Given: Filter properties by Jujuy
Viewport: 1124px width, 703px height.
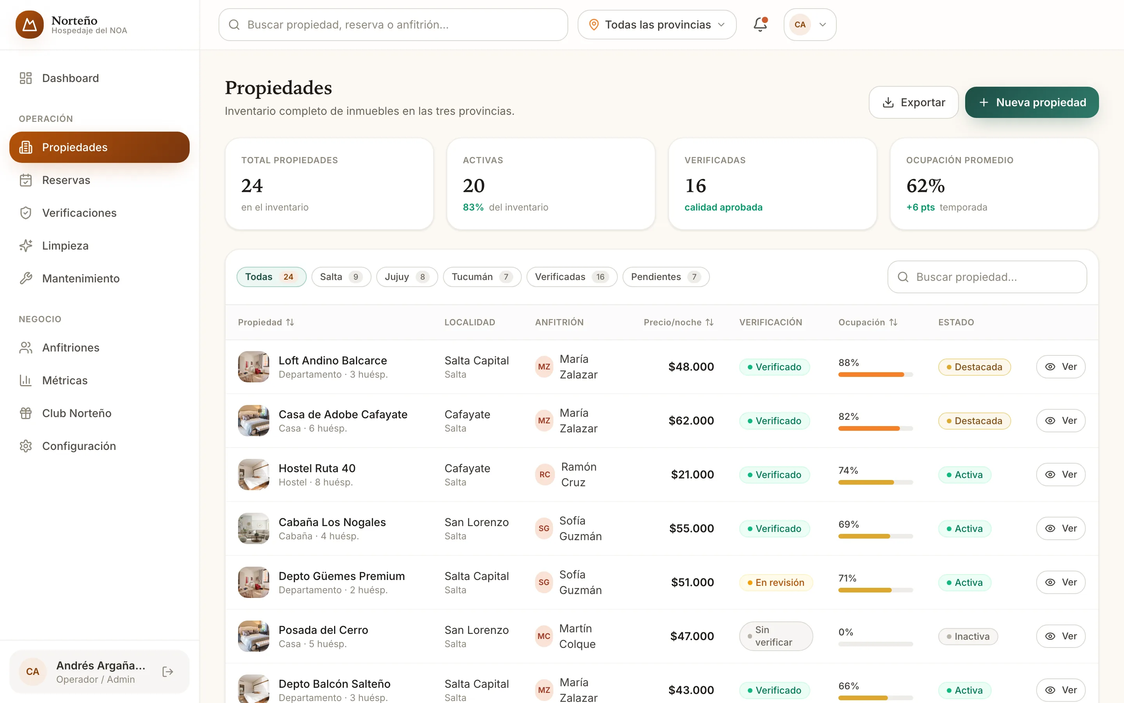Looking at the screenshot, I should tap(407, 277).
